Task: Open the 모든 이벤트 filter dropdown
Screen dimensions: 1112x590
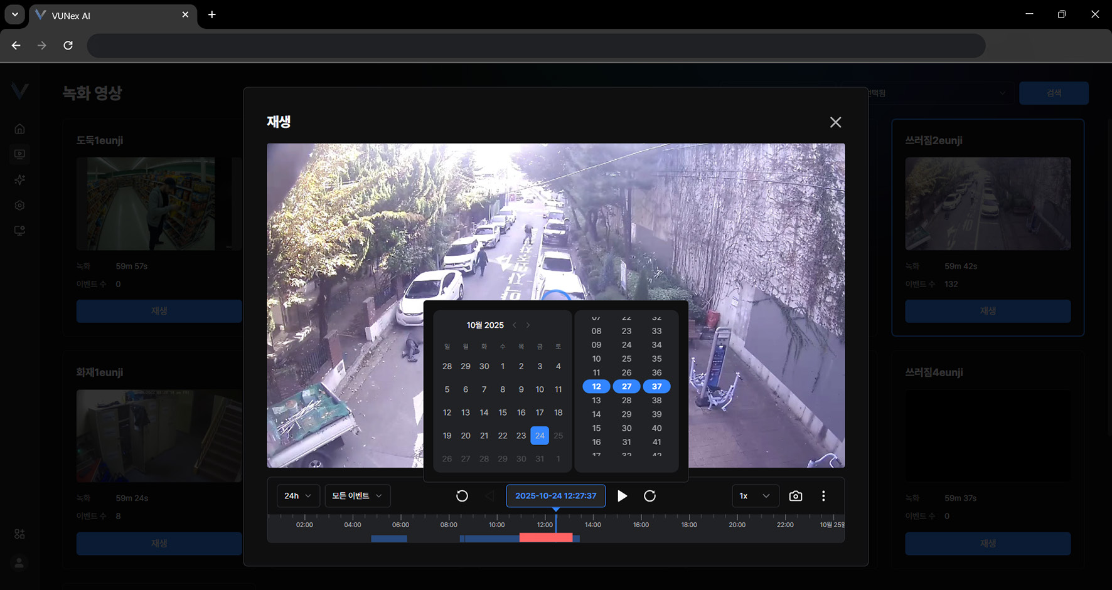Action: tap(357, 496)
